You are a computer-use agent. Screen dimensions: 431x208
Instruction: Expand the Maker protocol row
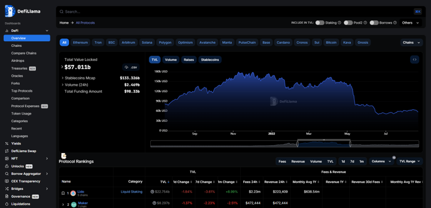[63, 204]
